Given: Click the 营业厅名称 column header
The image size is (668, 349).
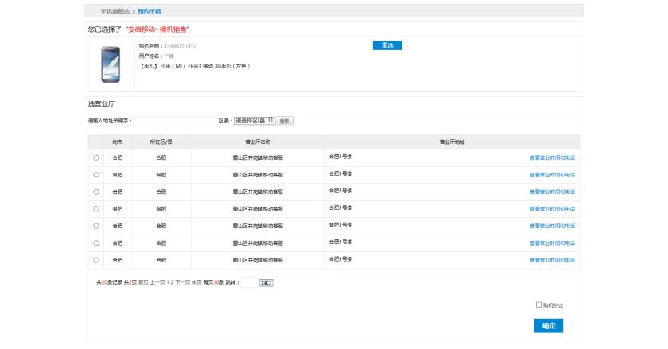Looking at the screenshot, I should (258, 142).
